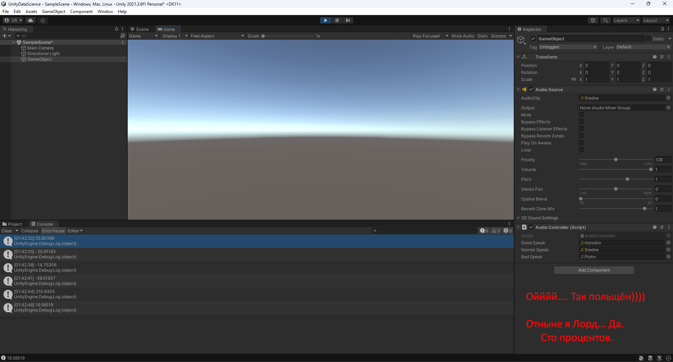Open the Window menu
The height and width of the screenshot is (362, 673).
click(105, 11)
